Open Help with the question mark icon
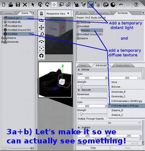The image size is (145, 151). (136, 5)
